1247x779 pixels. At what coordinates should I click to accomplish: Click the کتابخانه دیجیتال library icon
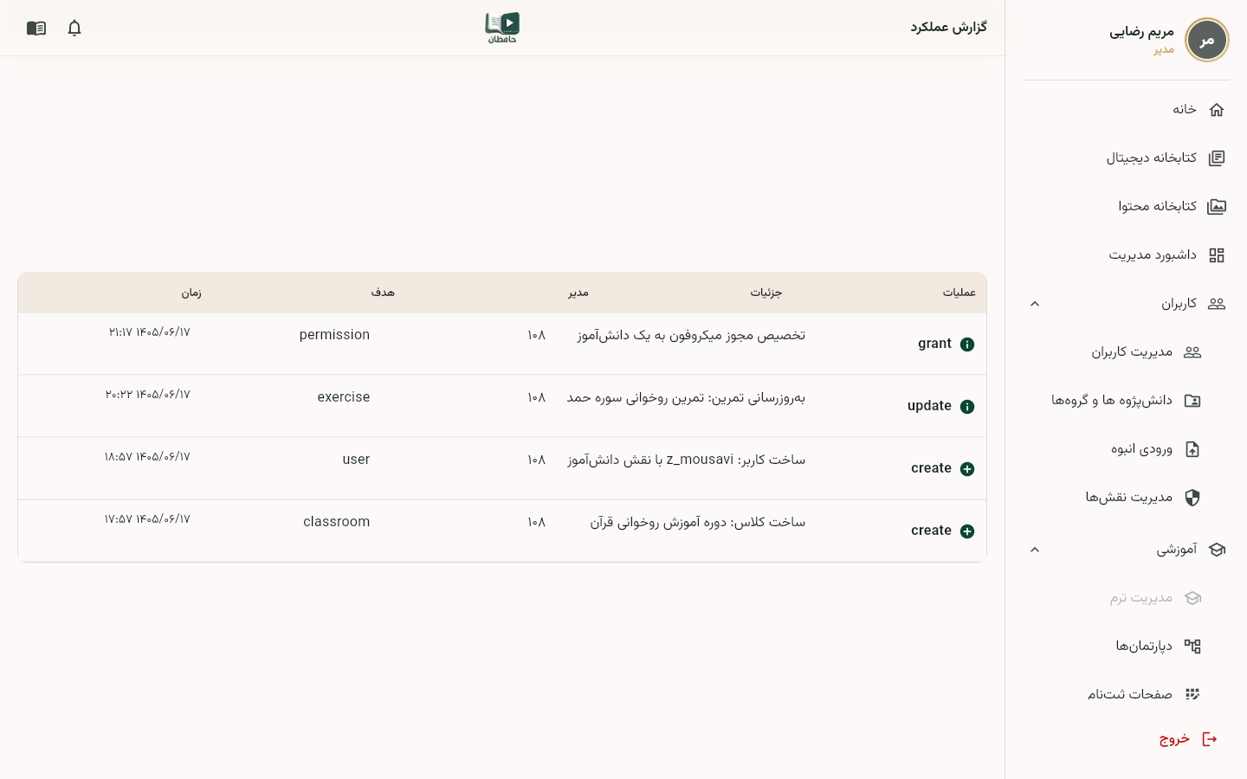tap(1217, 158)
